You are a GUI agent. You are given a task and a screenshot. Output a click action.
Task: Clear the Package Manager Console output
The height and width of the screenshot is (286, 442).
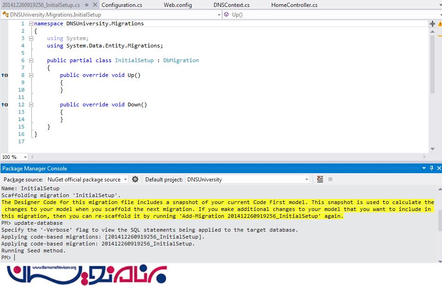tap(321, 179)
